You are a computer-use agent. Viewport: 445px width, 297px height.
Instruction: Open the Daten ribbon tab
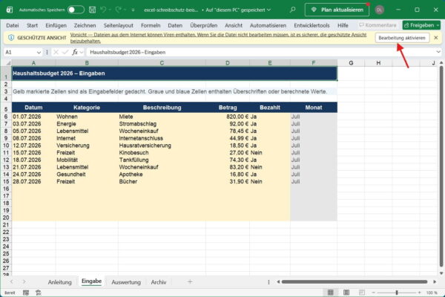[175, 25]
